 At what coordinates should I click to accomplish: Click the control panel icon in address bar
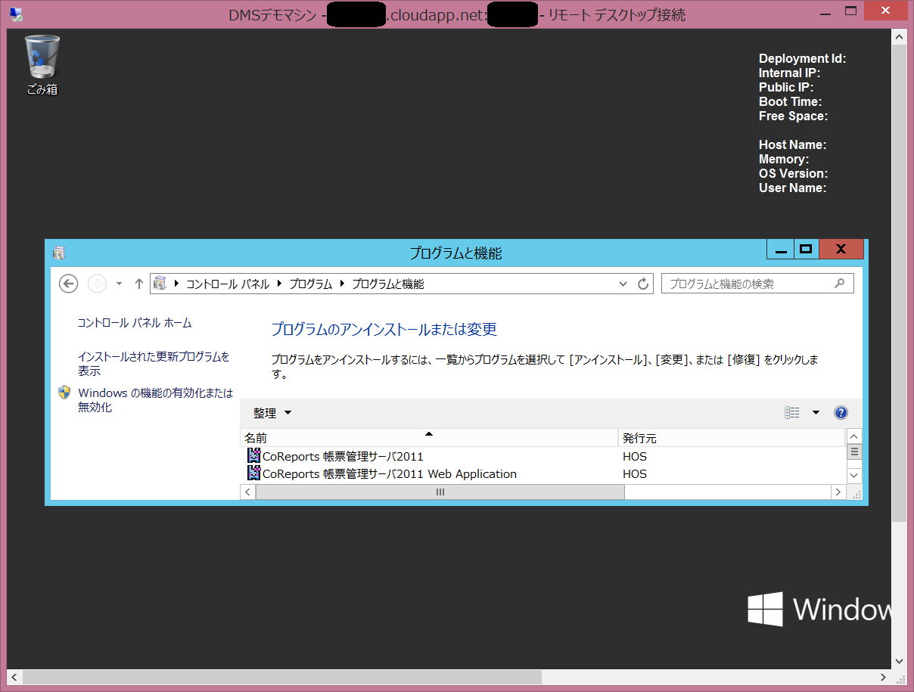click(160, 284)
